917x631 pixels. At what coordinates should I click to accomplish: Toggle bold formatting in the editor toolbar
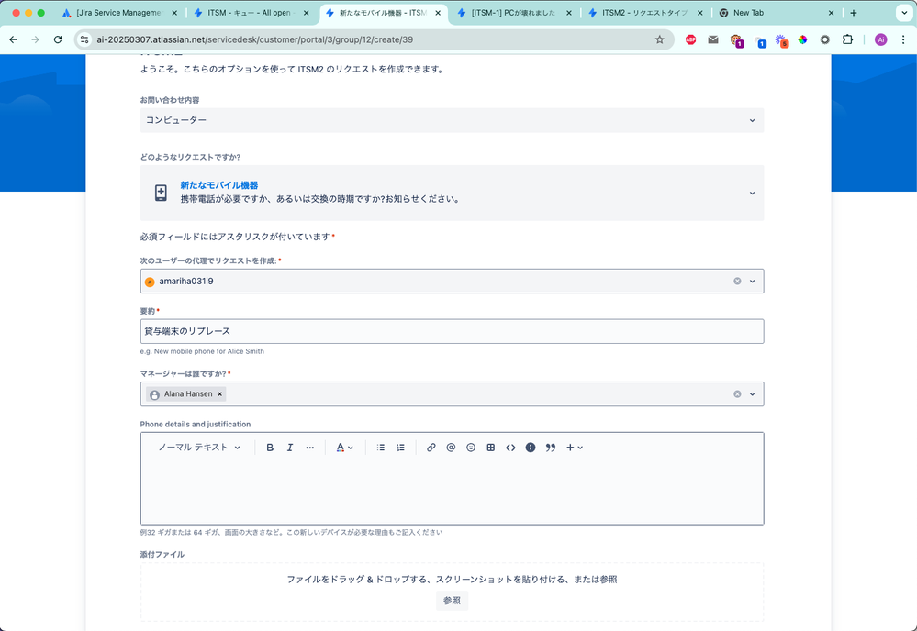[x=270, y=448]
